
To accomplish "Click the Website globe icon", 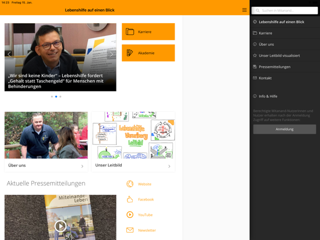I will 130,184.
